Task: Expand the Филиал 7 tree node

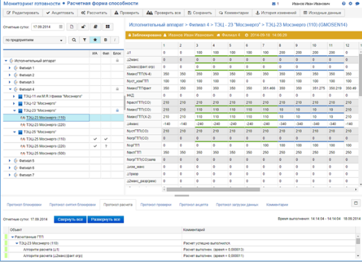Action: point(10,175)
